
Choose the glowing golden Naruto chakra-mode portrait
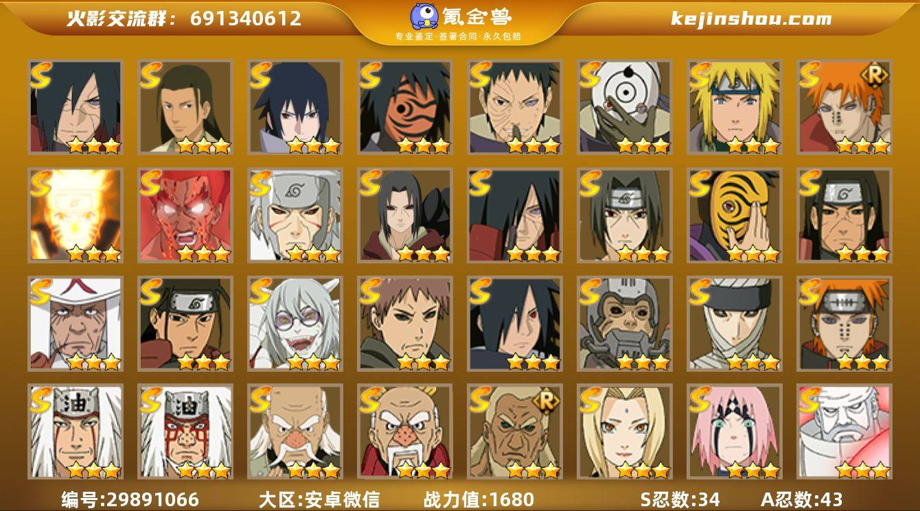point(76,215)
